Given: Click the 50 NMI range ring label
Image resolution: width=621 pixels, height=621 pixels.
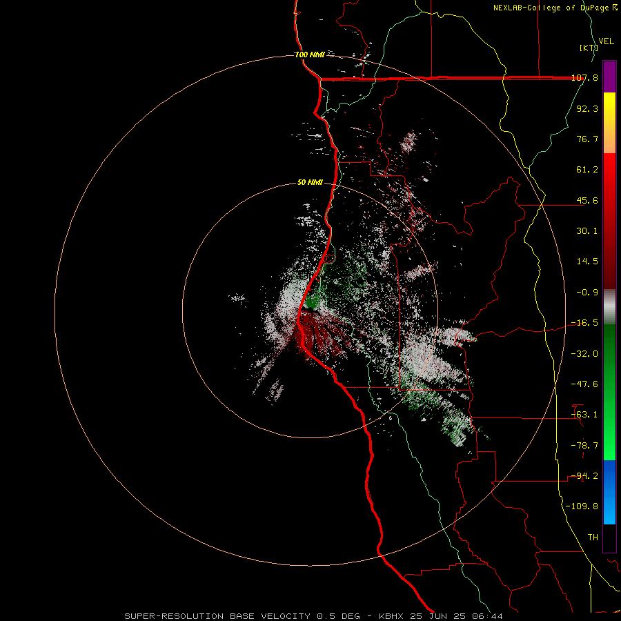Looking at the screenshot, I should [310, 183].
